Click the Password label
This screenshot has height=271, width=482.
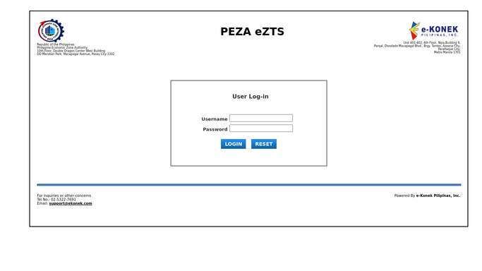point(215,129)
